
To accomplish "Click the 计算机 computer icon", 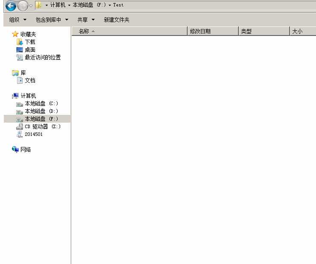I will pyautogui.click(x=15, y=96).
